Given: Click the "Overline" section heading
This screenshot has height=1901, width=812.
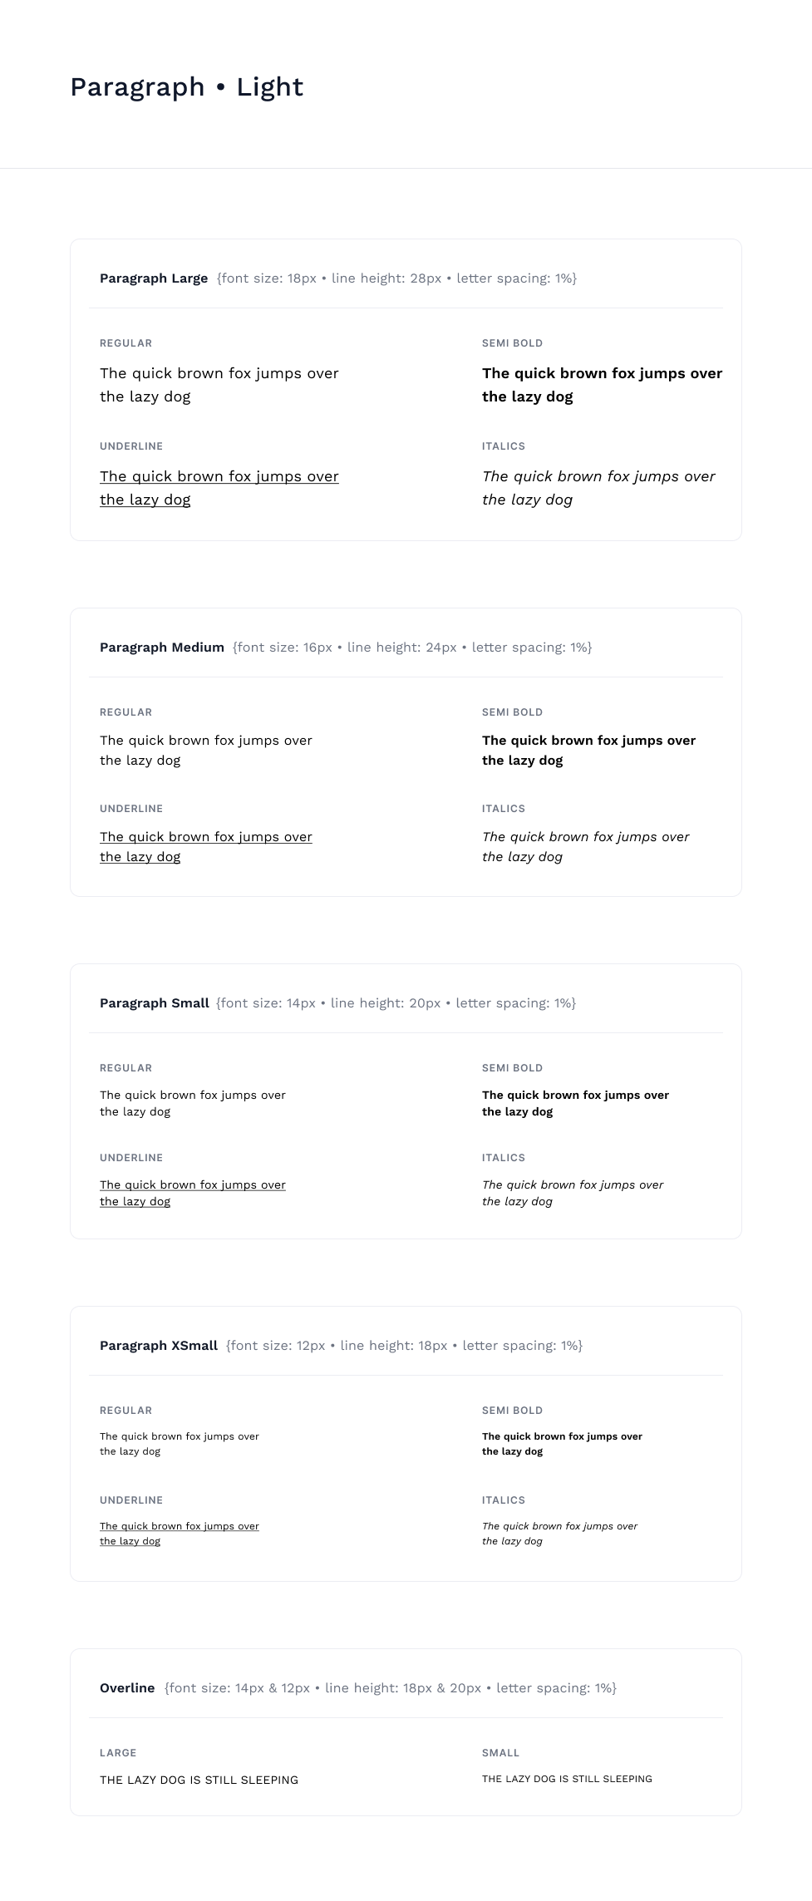Looking at the screenshot, I should [127, 1688].
